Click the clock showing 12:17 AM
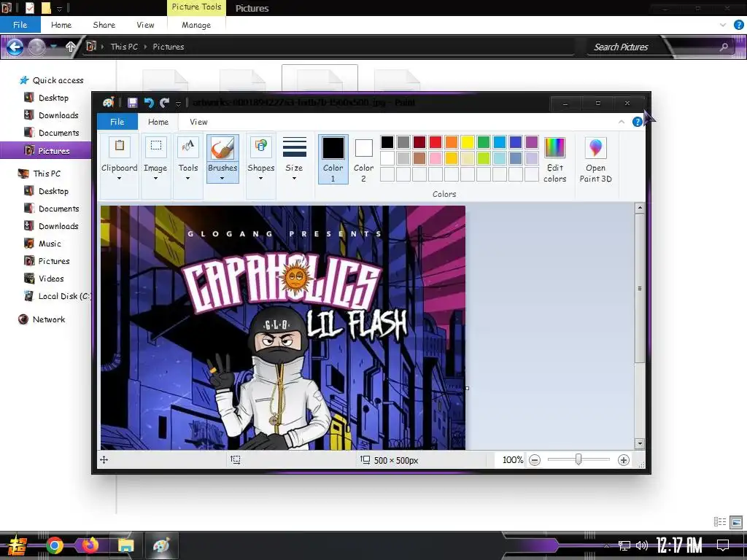The height and width of the screenshot is (560, 747). point(679,545)
